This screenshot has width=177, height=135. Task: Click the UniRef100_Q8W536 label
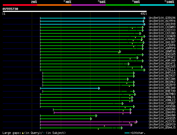(x=162, y=51)
